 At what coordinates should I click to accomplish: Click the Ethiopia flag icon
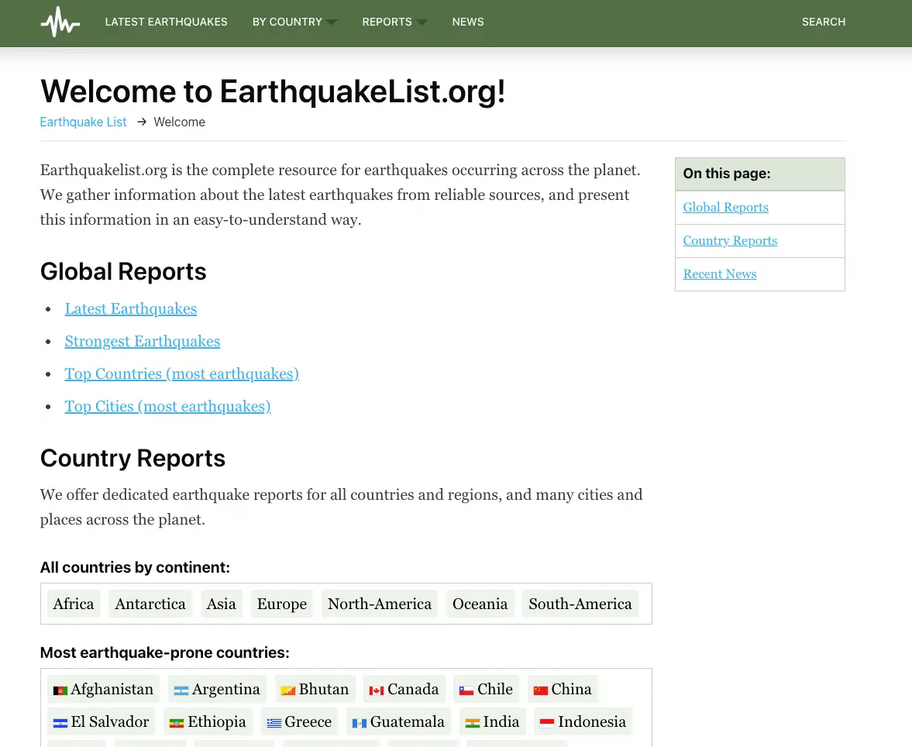(x=177, y=723)
